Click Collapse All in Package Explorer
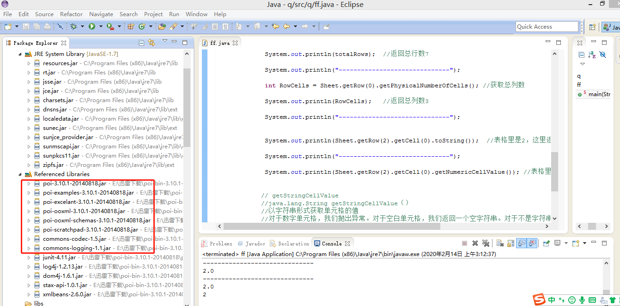Viewport: 620px width, 306px height. (x=142, y=43)
